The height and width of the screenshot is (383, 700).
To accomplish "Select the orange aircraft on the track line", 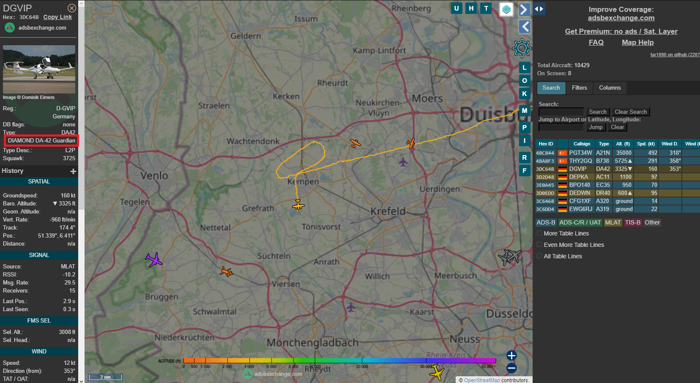I will pyautogui.click(x=411, y=143).
